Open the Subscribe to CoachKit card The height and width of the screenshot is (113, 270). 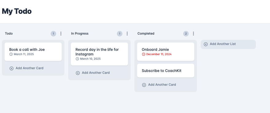pos(166,71)
